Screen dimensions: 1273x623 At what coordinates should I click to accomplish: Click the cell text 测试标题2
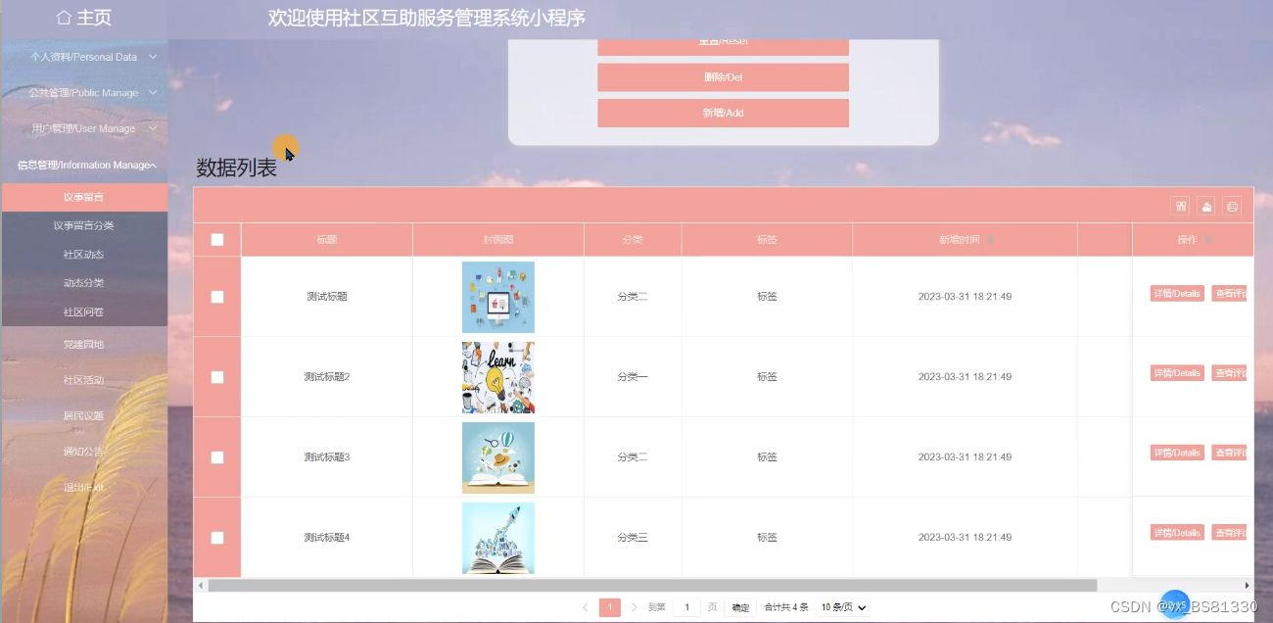327,377
